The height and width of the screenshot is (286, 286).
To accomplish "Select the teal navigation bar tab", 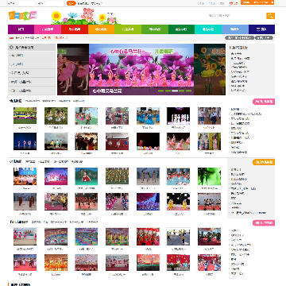I will coord(208,29).
